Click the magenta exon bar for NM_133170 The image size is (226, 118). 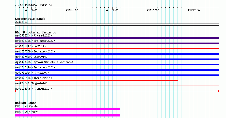pyautogui.click(x=68, y=115)
